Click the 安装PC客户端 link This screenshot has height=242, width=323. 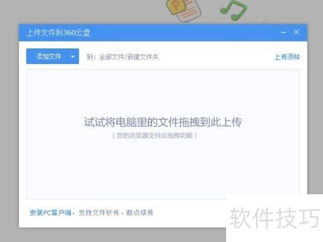point(50,213)
